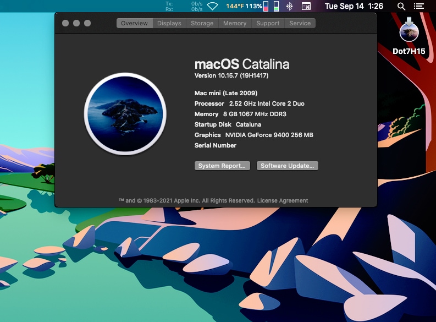Click the 8 GB 1067 MHz DDR3 text
This screenshot has height=322, width=436.
pyautogui.click(x=255, y=114)
